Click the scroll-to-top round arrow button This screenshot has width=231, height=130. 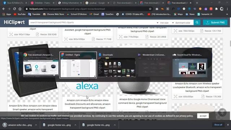pos(222,112)
